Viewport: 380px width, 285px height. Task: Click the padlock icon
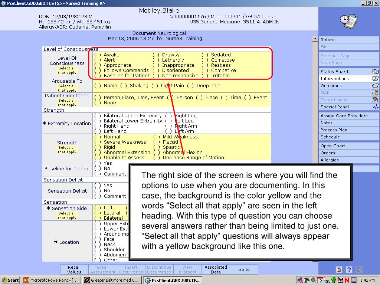(x=339, y=269)
